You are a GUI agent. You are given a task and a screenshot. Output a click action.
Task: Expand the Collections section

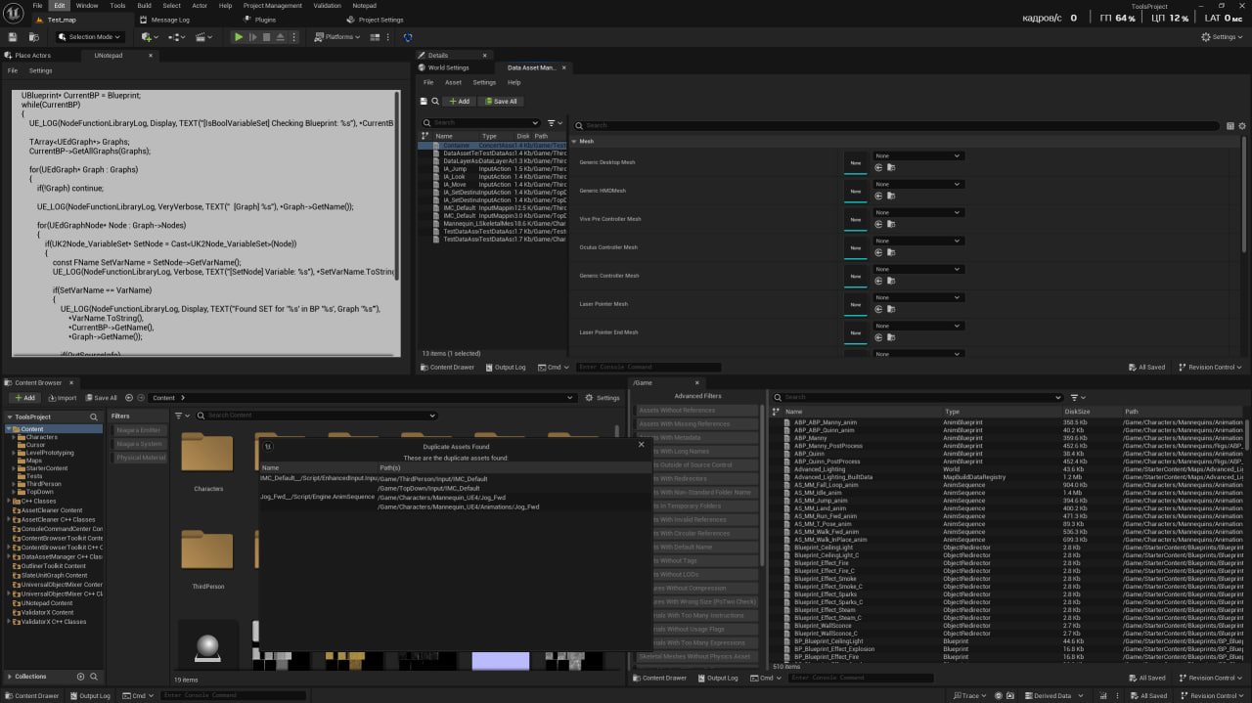point(10,677)
